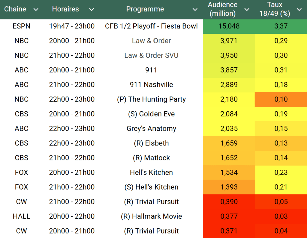
Task: Click the CFB 1/2 Playoff - Fiesta Bowl cell
Action: pyautogui.click(x=151, y=26)
